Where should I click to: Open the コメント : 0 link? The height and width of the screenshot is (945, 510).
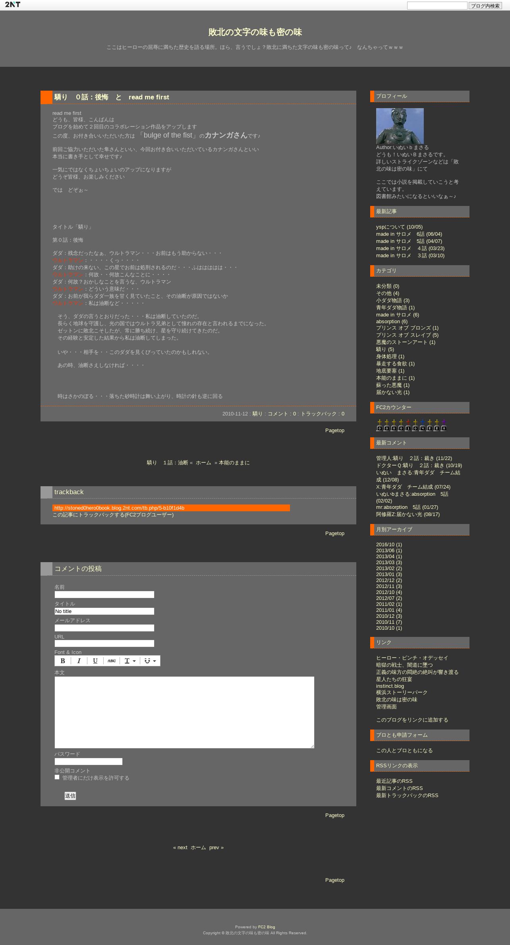coord(282,414)
